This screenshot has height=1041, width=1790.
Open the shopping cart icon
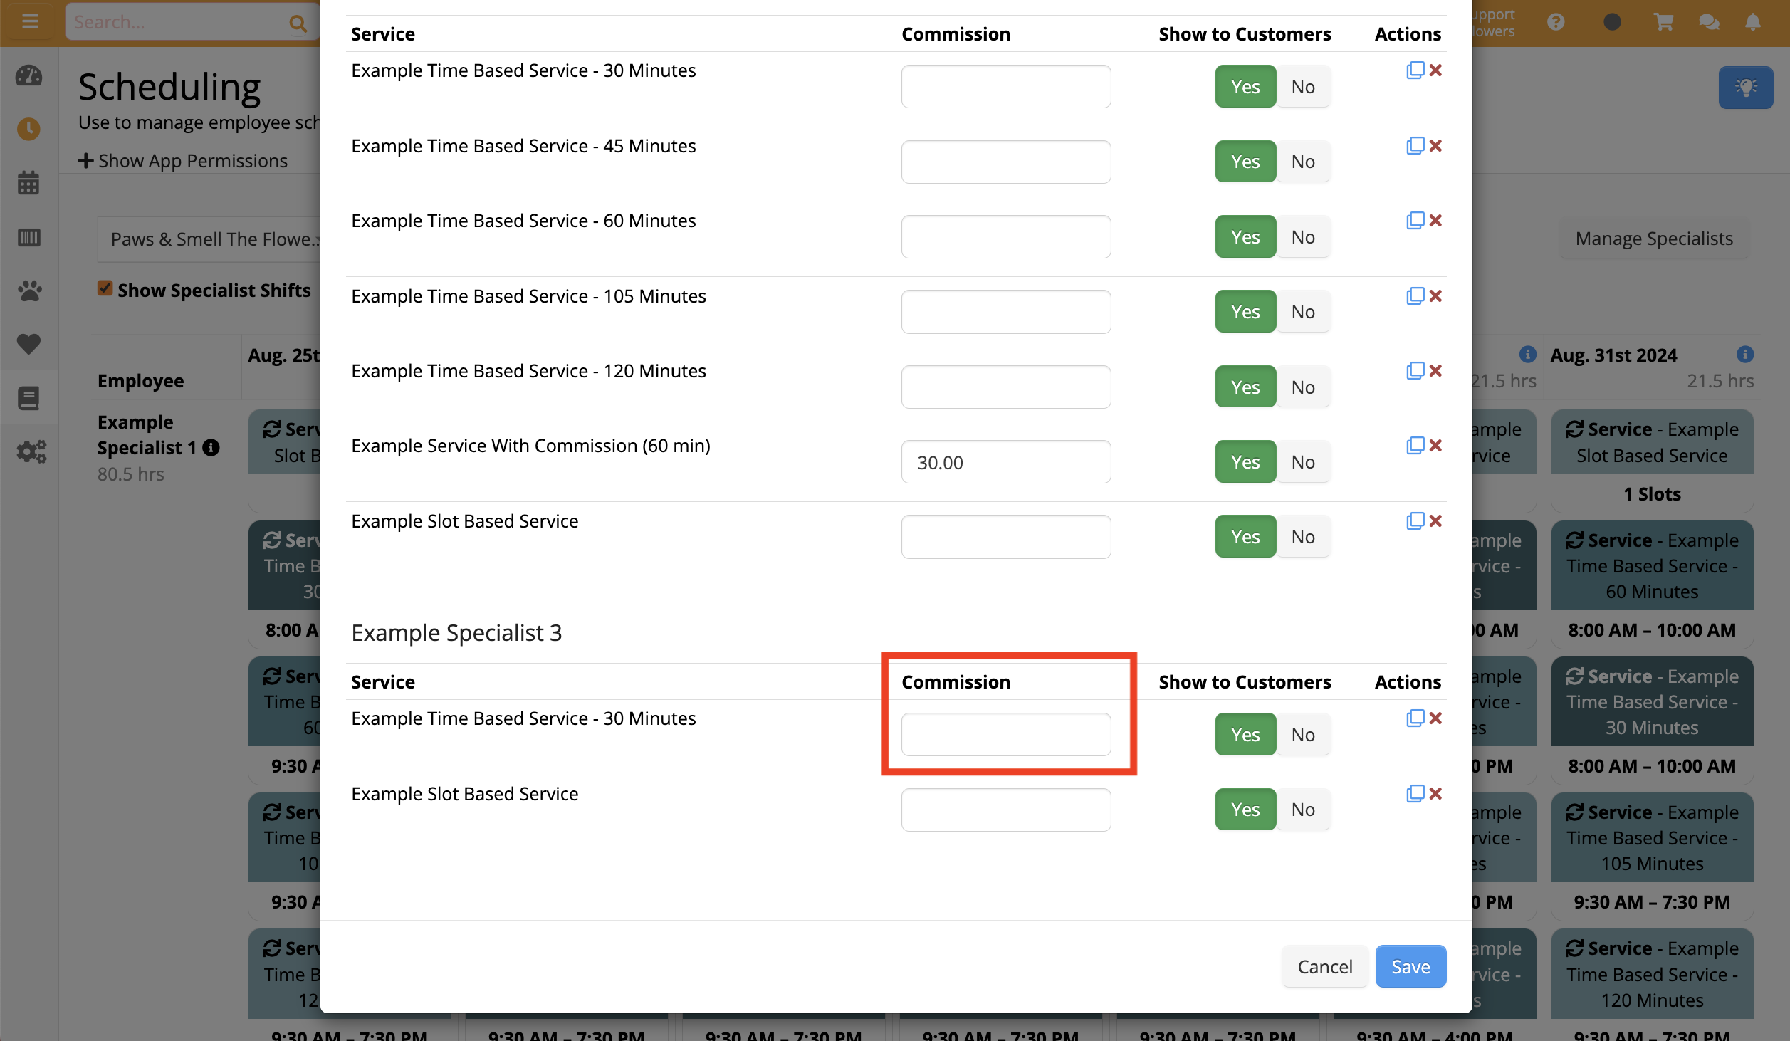pos(1663,22)
